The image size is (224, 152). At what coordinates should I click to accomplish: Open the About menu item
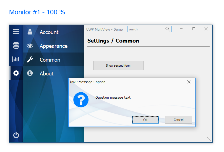click(54, 73)
